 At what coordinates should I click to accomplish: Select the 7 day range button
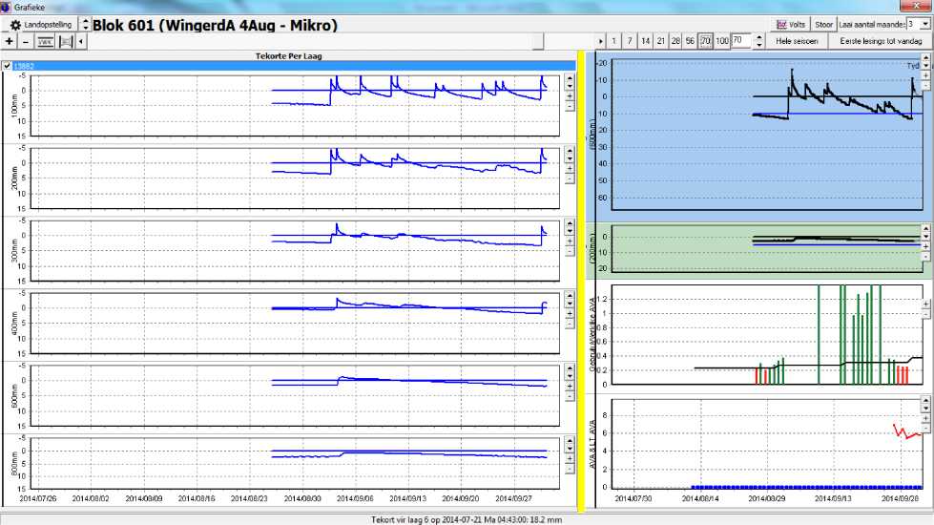[629, 41]
